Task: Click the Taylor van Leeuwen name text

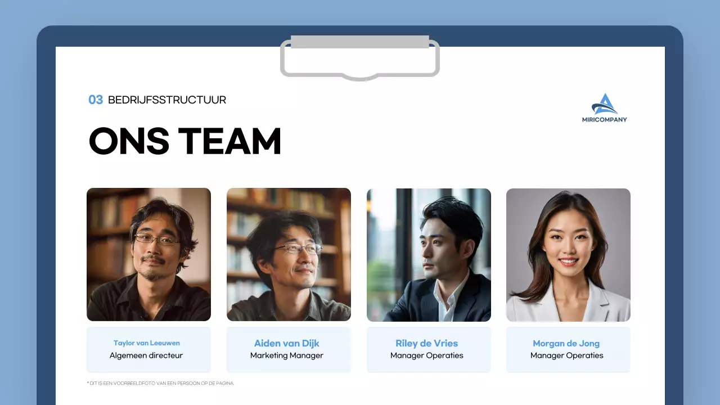Action: click(147, 343)
